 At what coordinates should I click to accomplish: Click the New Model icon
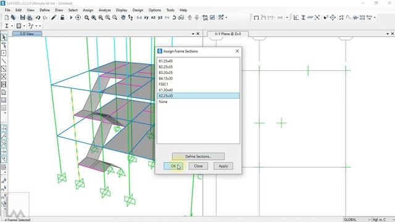point(7,17)
